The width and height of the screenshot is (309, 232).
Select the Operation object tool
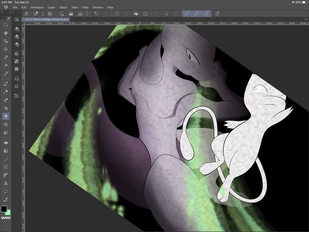tap(6, 41)
